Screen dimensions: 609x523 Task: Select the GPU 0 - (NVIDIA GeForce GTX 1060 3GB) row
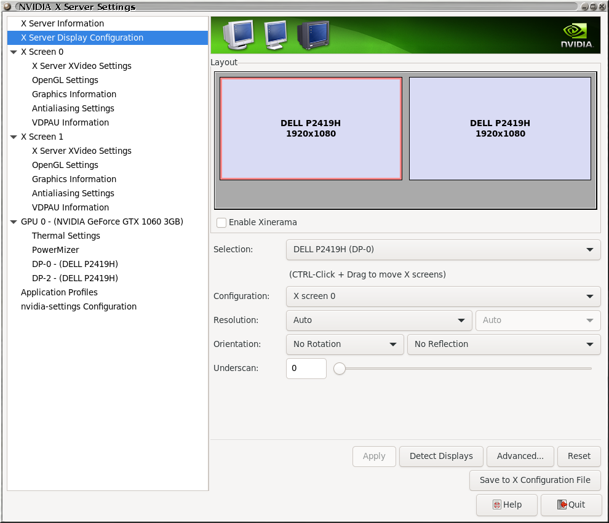(108, 222)
